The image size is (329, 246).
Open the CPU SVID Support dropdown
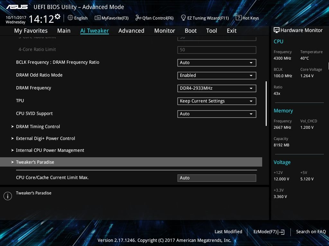[x=217, y=114]
